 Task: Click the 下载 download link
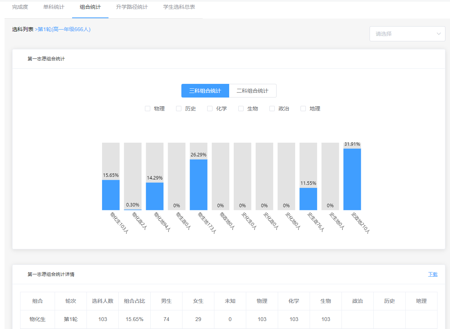433,274
